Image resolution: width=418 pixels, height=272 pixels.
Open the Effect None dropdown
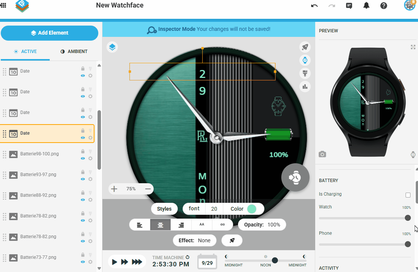click(x=195, y=240)
